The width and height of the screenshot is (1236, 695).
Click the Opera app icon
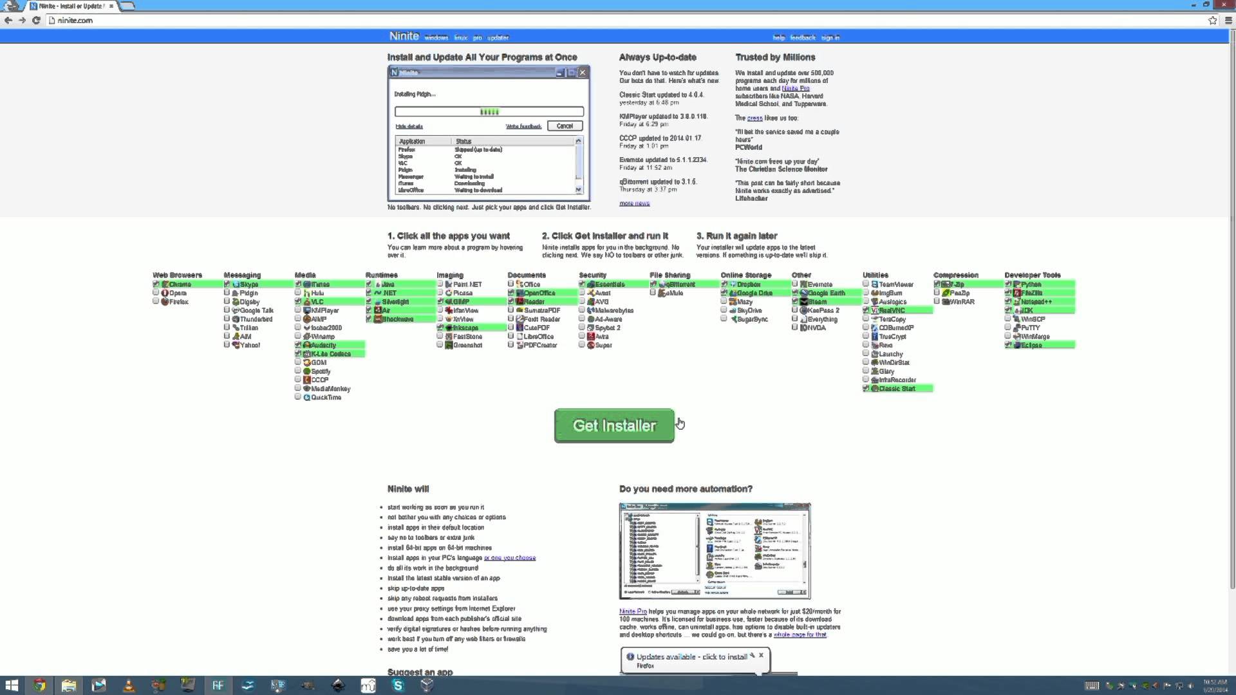165,293
